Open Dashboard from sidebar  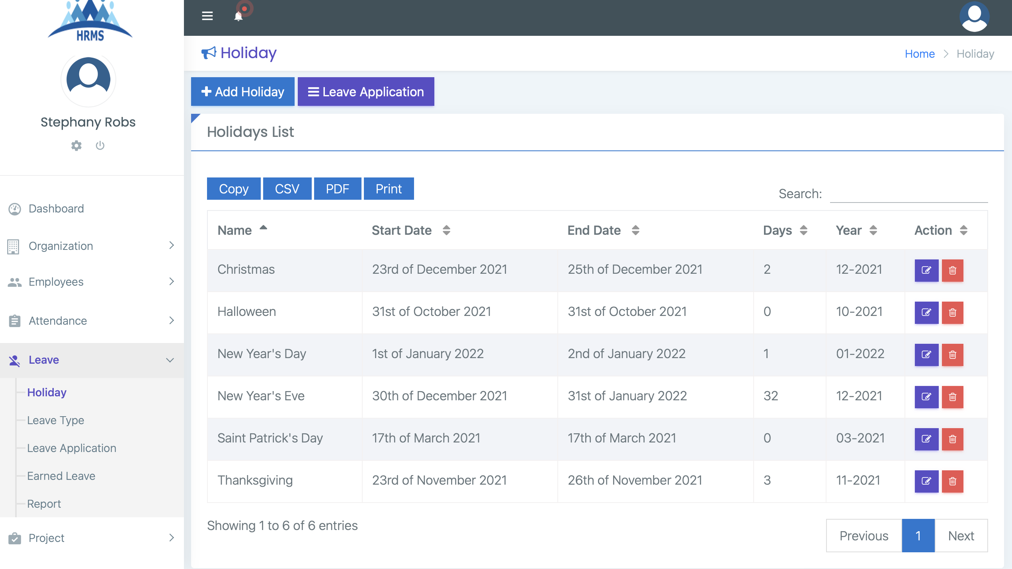(x=56, y=209)
